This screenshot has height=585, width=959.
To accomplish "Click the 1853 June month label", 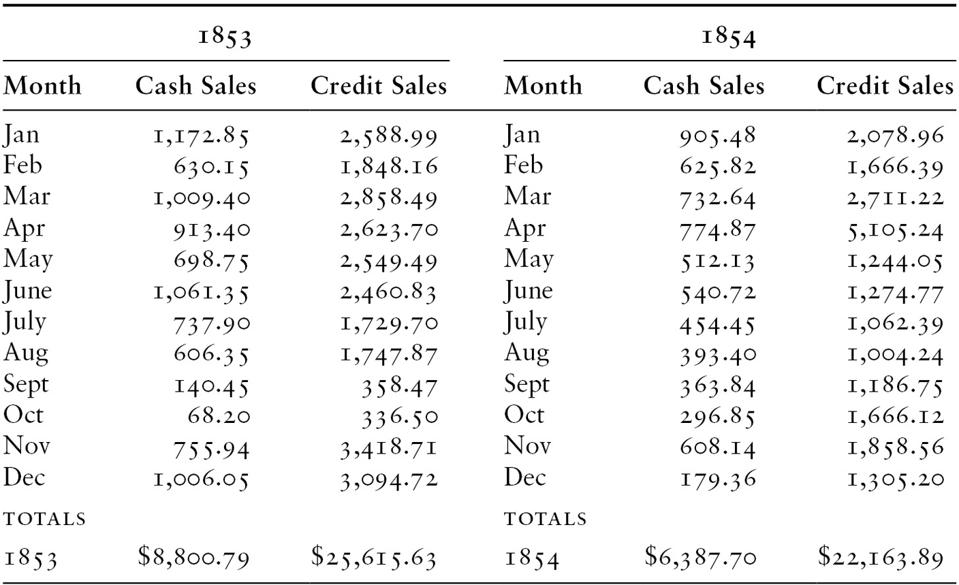I will (x=27, y=291).
